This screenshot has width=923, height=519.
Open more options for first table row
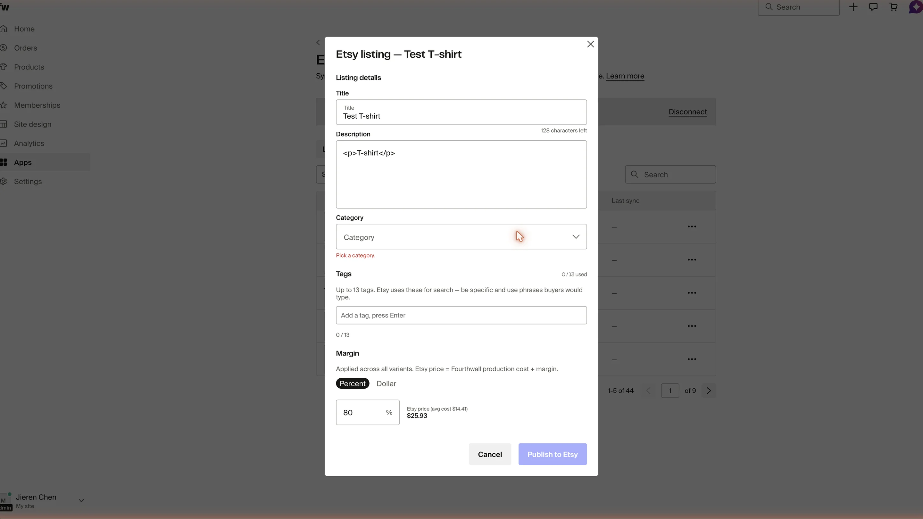coord(692,227)
